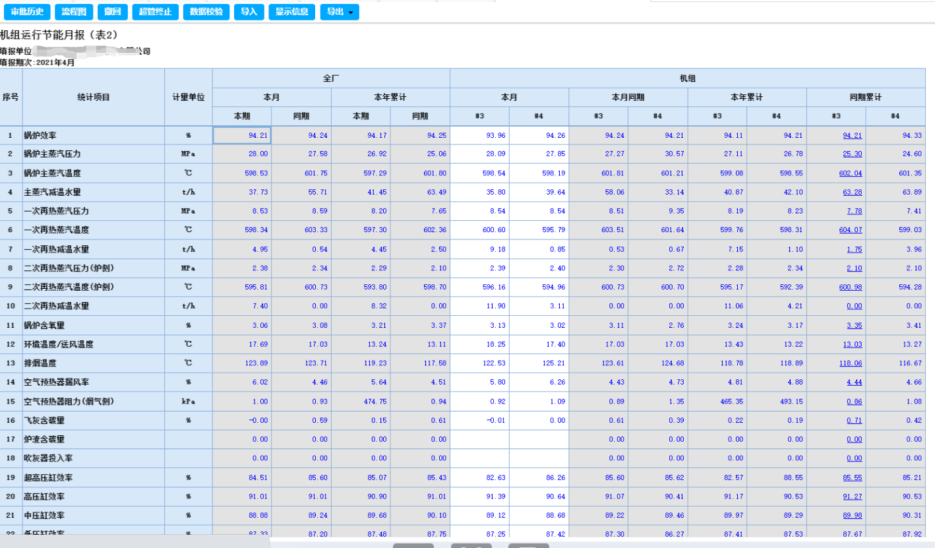This screenshot has height=548, width=935.
Task: Click the 填报期次:2021年4月 label
Action: 38,63
